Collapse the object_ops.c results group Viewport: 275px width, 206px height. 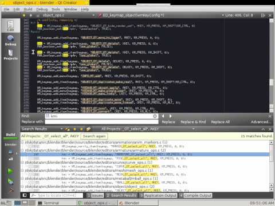point(22,187)
